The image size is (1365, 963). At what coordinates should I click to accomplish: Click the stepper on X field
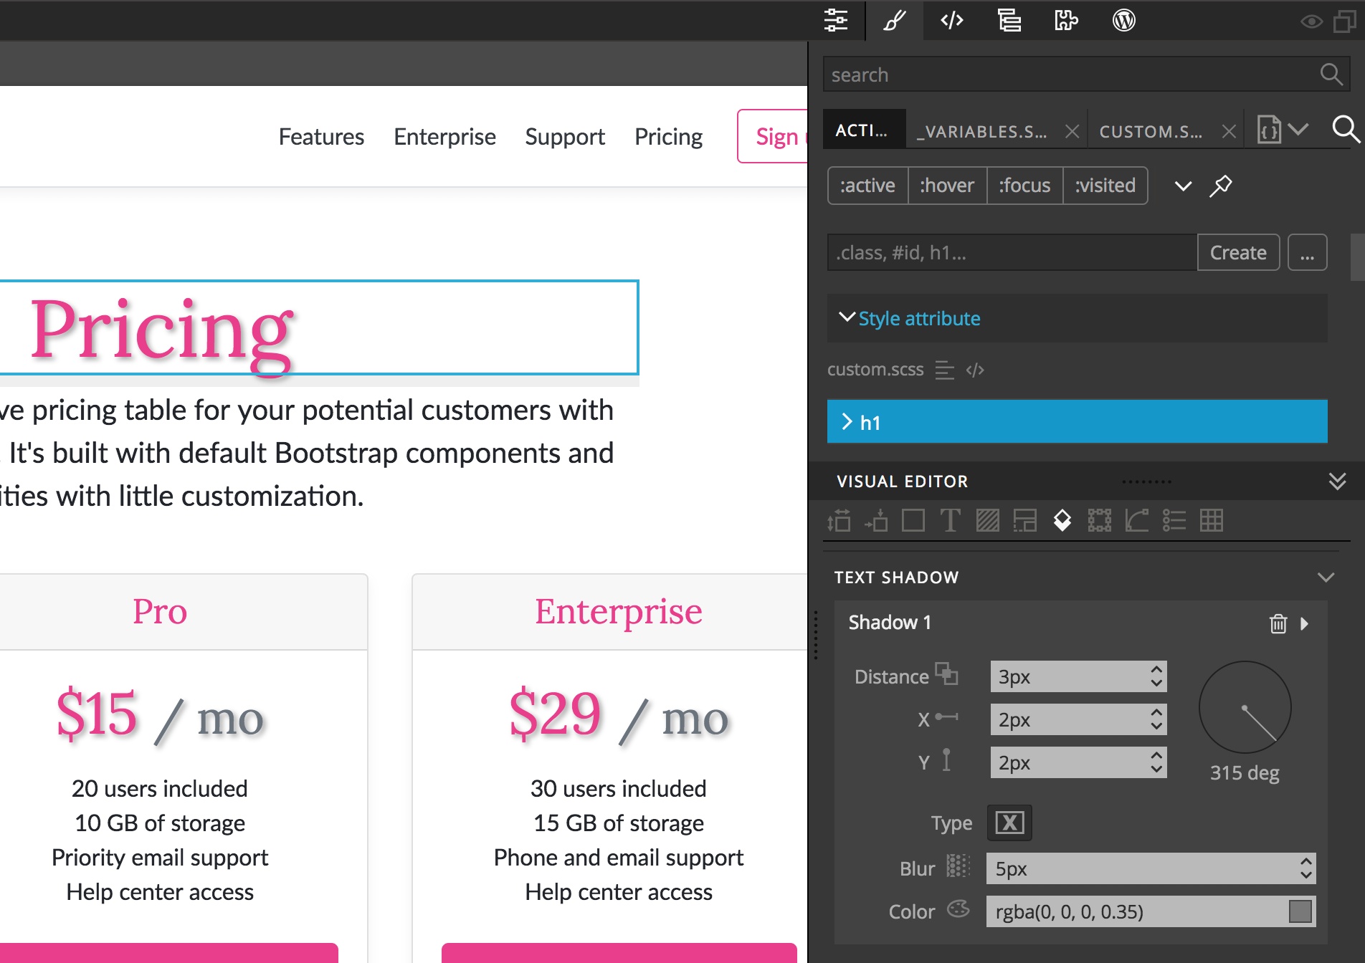point(1156,719)
